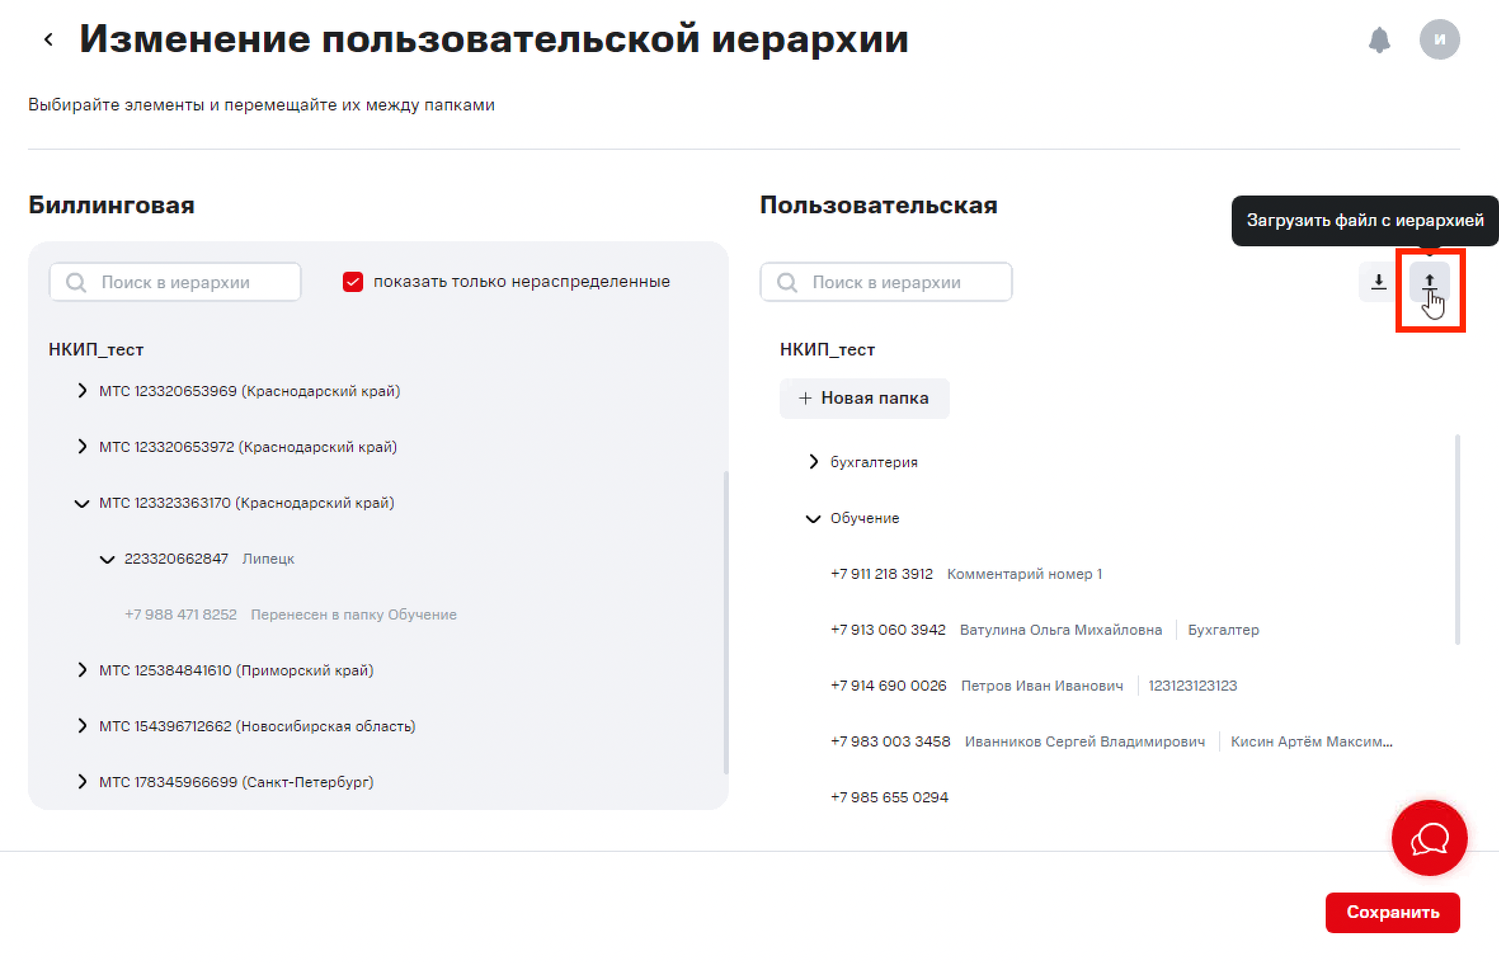1499x963 pixels.
Task: Click the user hierarchy root НКИП_тест
Action: pos(827,350)
